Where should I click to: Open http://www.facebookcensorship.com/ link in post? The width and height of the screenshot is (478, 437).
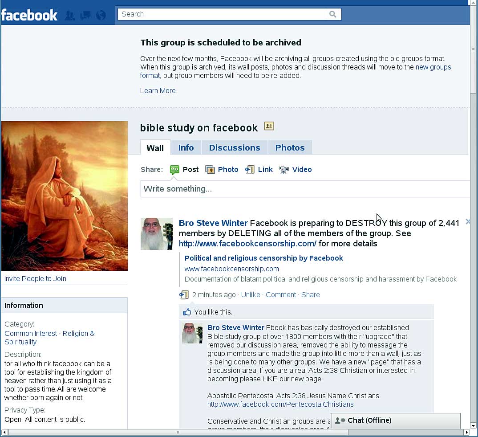247,244
